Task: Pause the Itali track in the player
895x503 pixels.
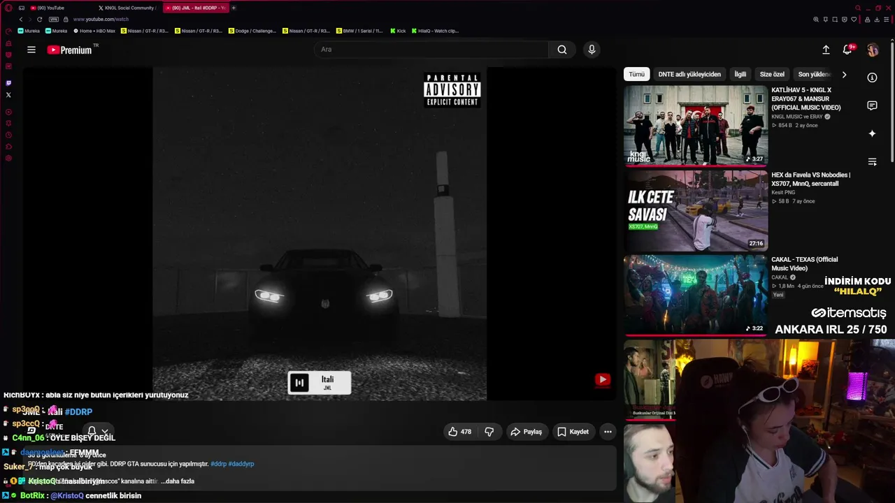Action: [299, 383]
